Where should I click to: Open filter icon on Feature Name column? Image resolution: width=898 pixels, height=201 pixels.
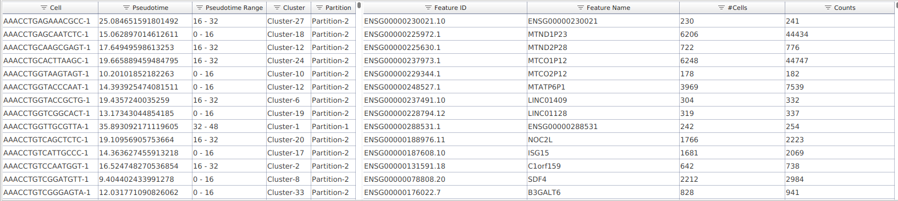580,8
